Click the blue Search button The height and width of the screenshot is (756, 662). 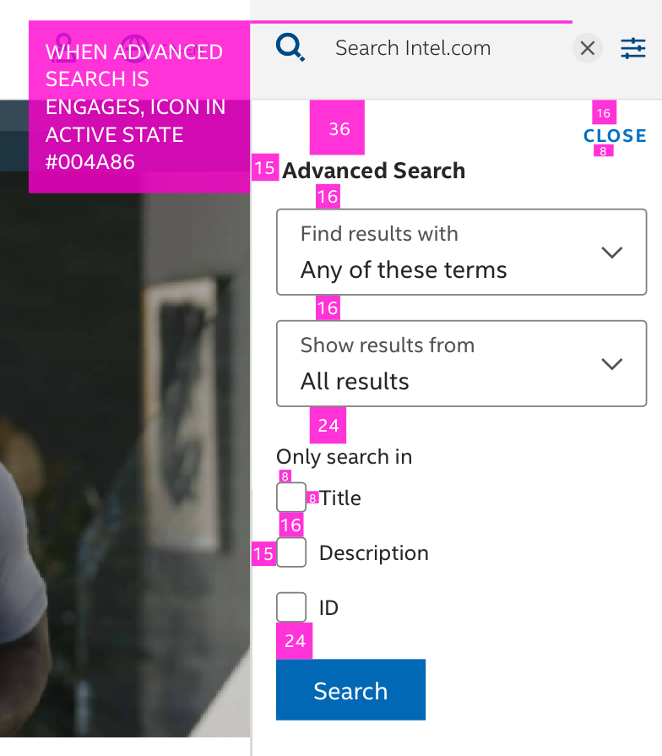coord(350,690)
